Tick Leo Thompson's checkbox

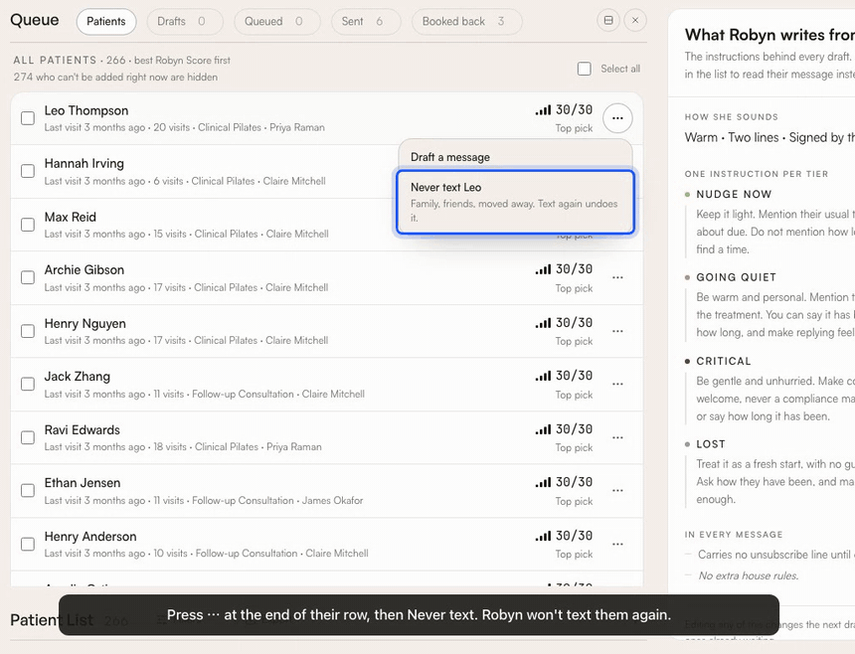point(27,118)
